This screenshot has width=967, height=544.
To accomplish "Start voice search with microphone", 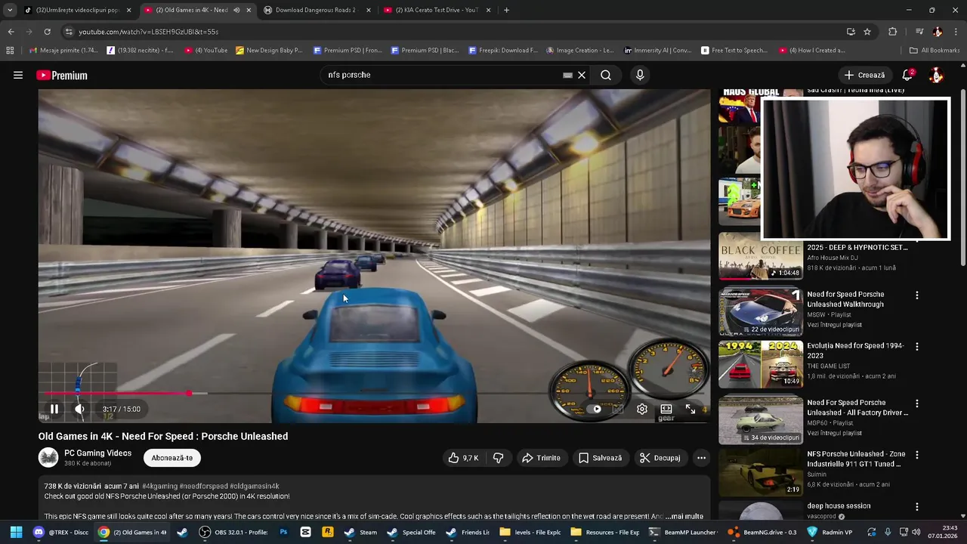I will [x=640, y=75].
